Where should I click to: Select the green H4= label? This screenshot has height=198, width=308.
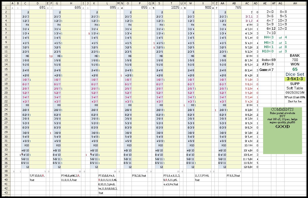(x=265, y=37)
